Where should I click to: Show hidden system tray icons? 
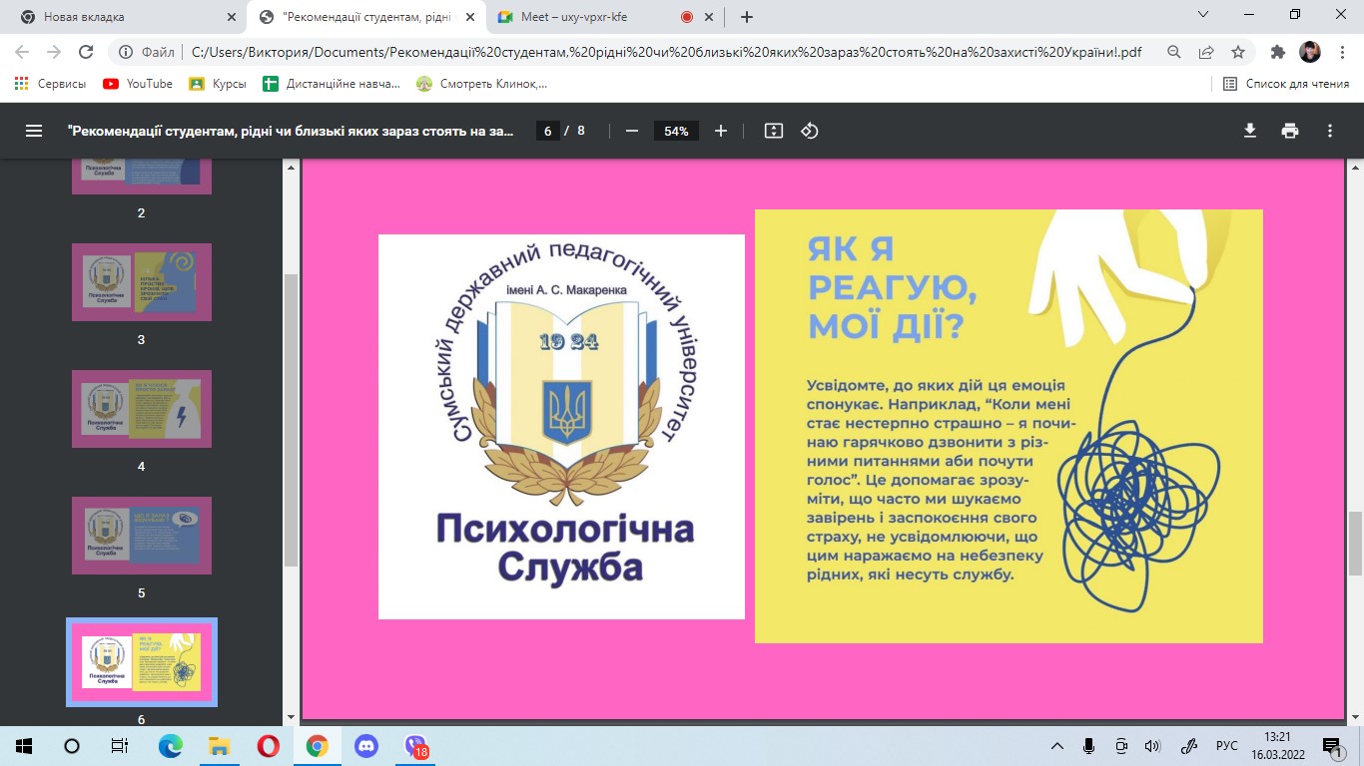click(1057, 746)
